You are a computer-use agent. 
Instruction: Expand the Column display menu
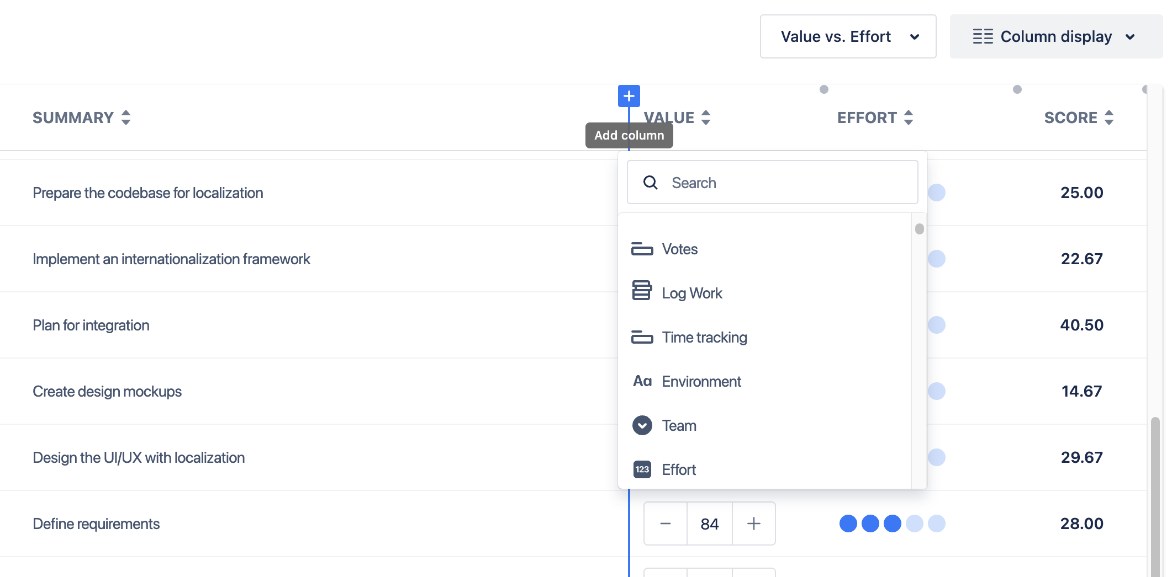pyautogui.click(x=1055, y=36)
